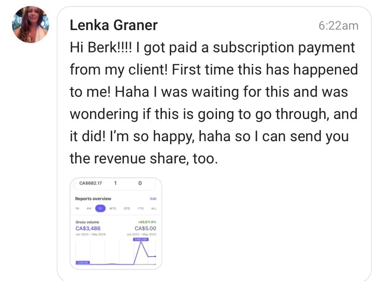Switch to the MTD range tab
Viewport: 384px width, 281px height.
click(x=113, y=209)
